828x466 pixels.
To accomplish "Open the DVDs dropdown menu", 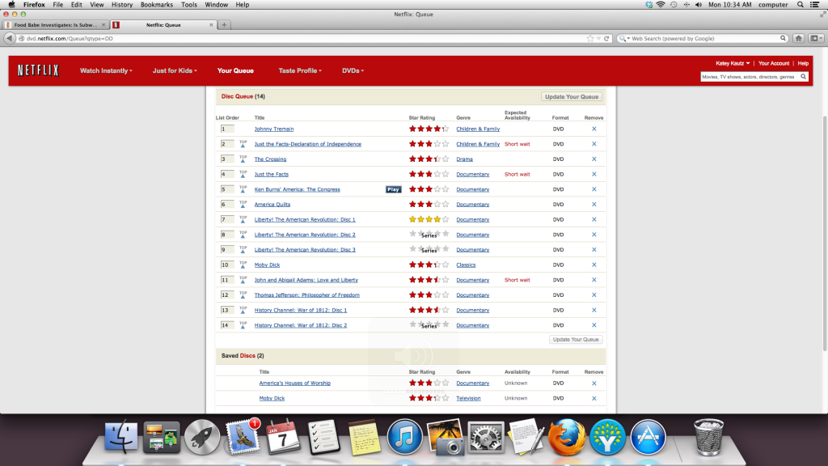I will pos(353,71).
